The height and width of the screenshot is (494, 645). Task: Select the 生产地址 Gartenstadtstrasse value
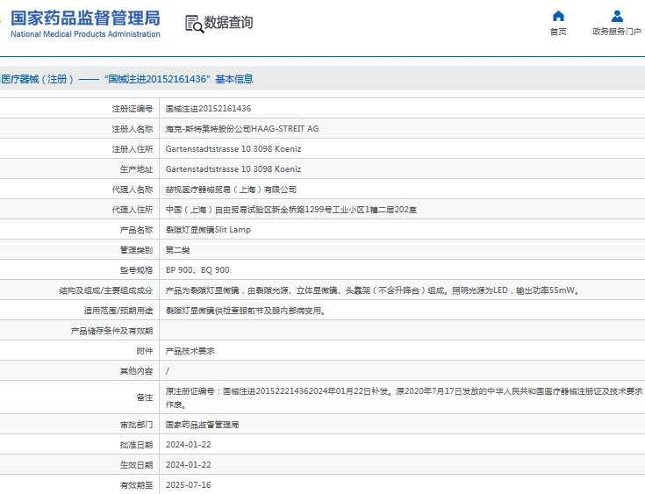coord(233,169)
